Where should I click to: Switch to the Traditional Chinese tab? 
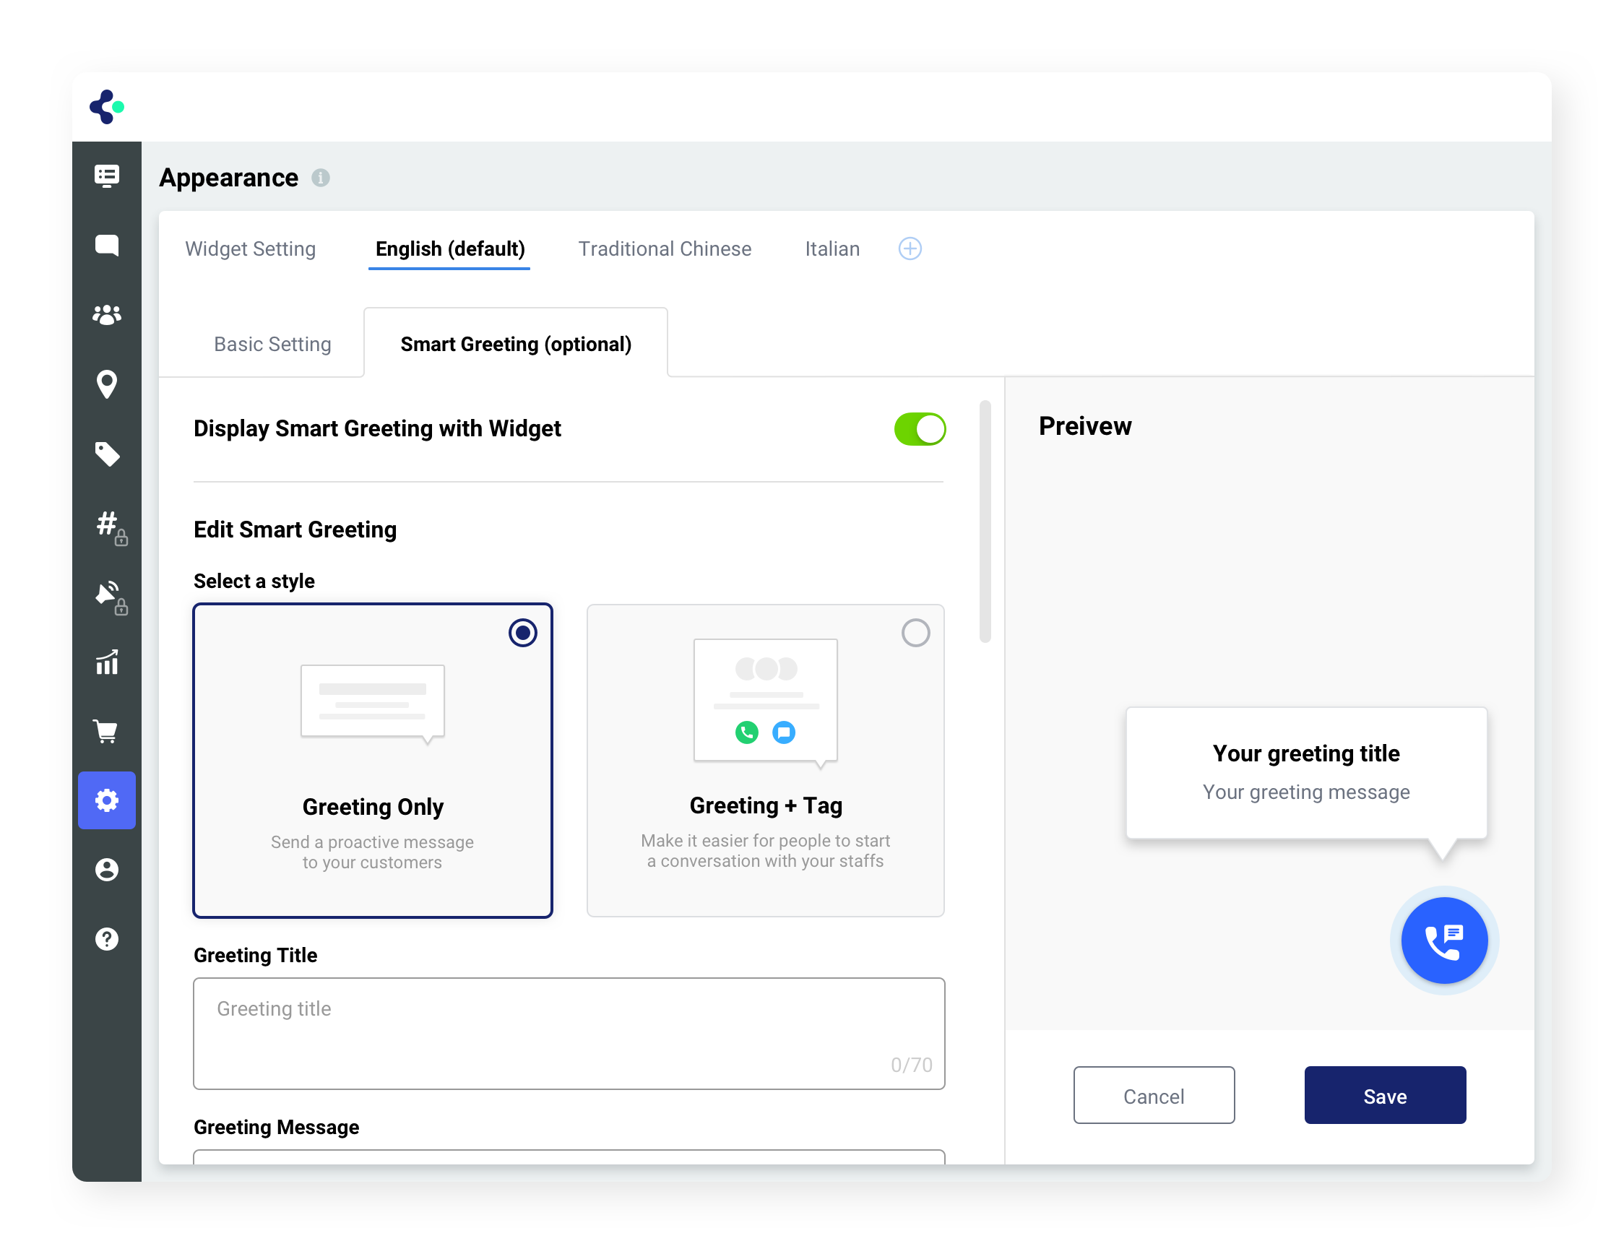[664, 249]
